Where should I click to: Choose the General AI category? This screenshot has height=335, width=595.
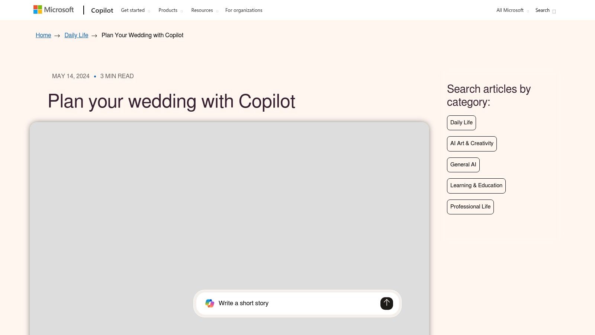click(463, 165)
